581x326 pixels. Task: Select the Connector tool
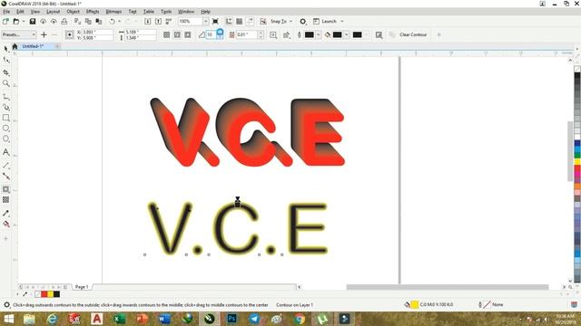[x=6, y=176]
